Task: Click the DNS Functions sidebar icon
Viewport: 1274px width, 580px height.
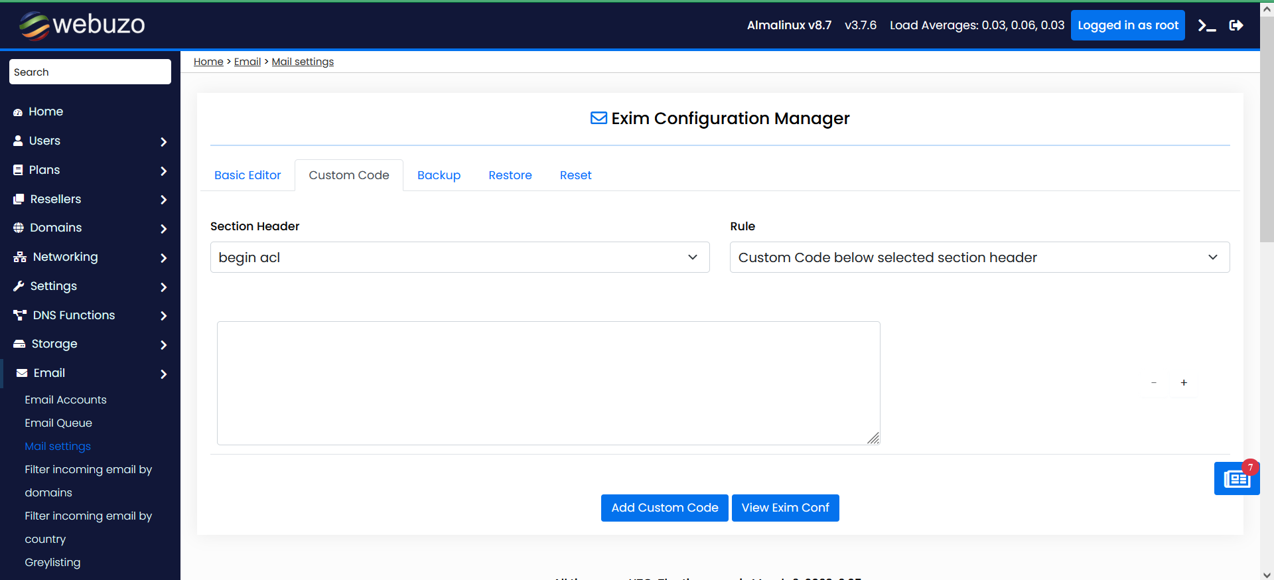Action: click(x=20, y=315)
